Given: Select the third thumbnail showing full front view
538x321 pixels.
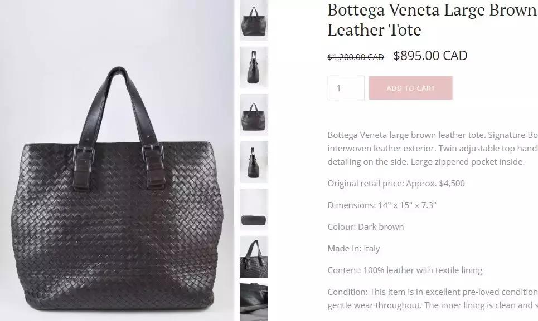Looking at the screenshot, I should pos(254,115).
